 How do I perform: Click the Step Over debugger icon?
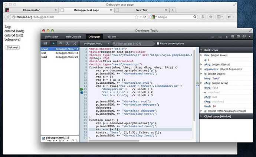[60, 44]
